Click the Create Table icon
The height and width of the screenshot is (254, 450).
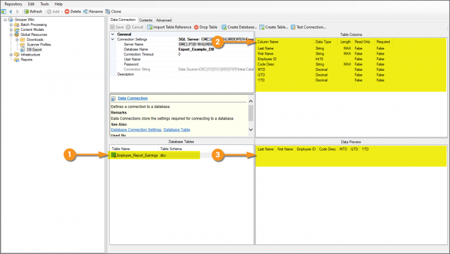[x=262, y=27]
